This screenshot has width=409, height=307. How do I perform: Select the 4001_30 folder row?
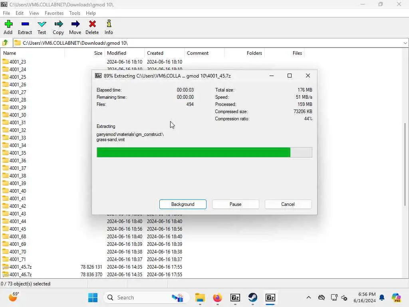[x=46, y=115]
